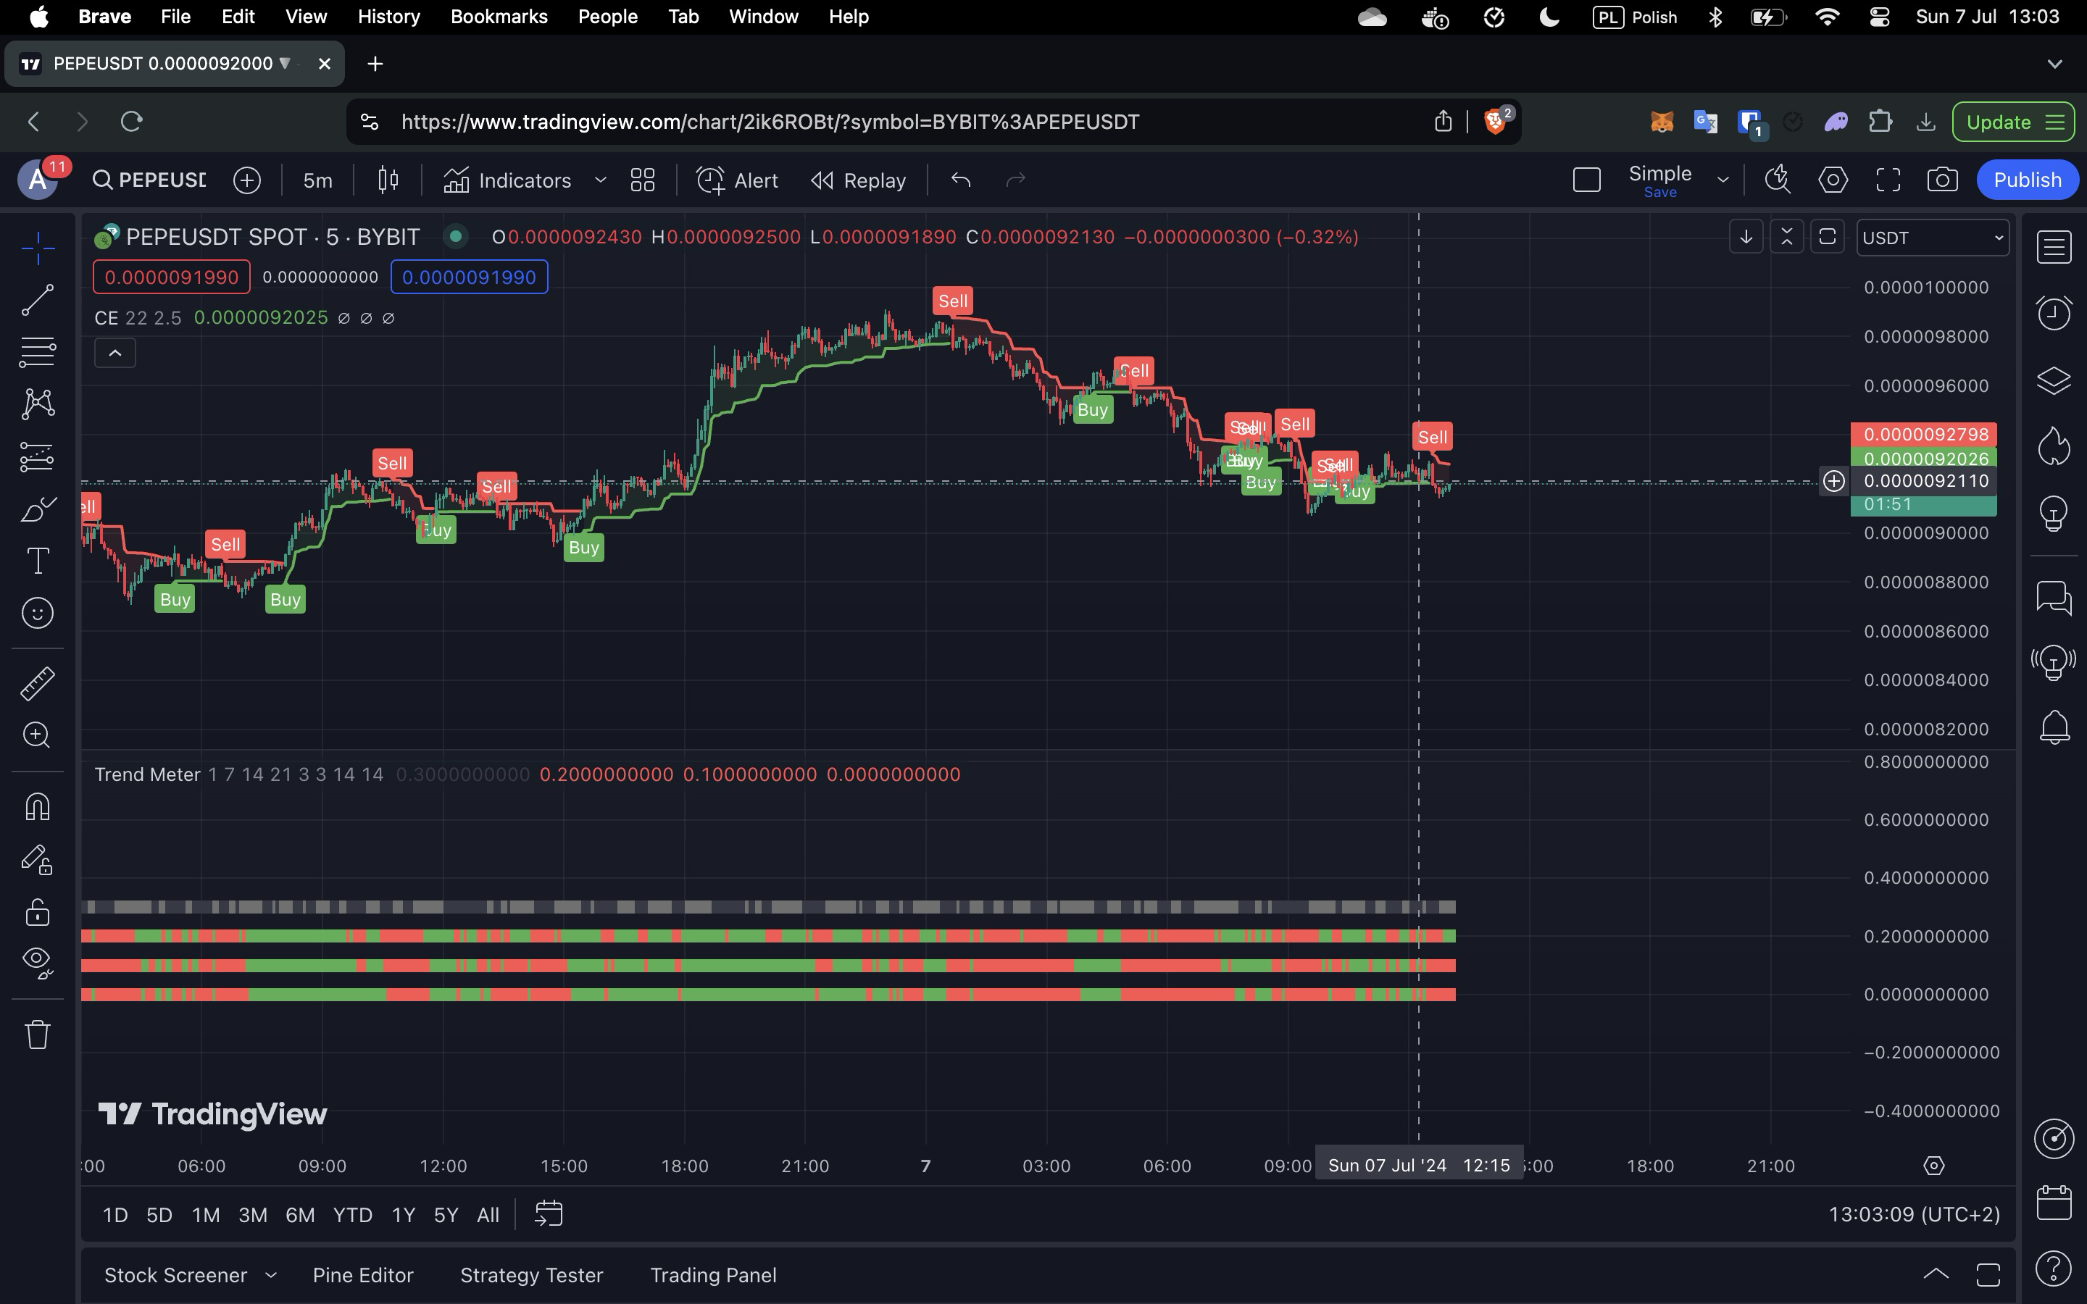Open the USDT currency dropdown
Screen dimensions: 2087x1304
1933,237
